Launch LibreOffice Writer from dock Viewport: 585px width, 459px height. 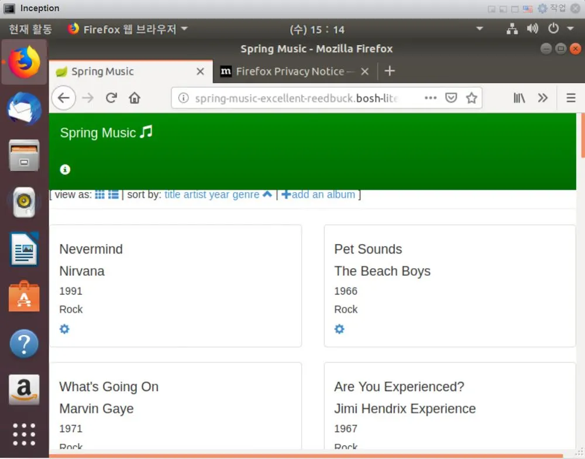pos(24,249)
